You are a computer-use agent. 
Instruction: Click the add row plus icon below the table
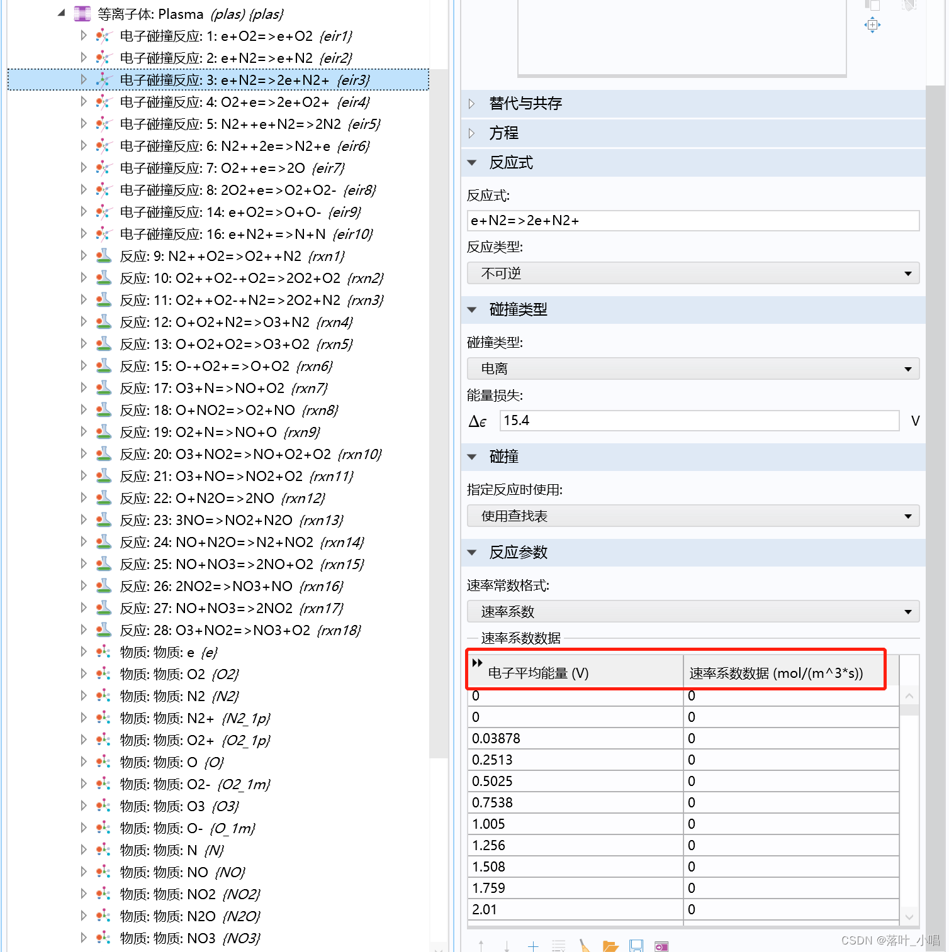[x=533, y=946]
